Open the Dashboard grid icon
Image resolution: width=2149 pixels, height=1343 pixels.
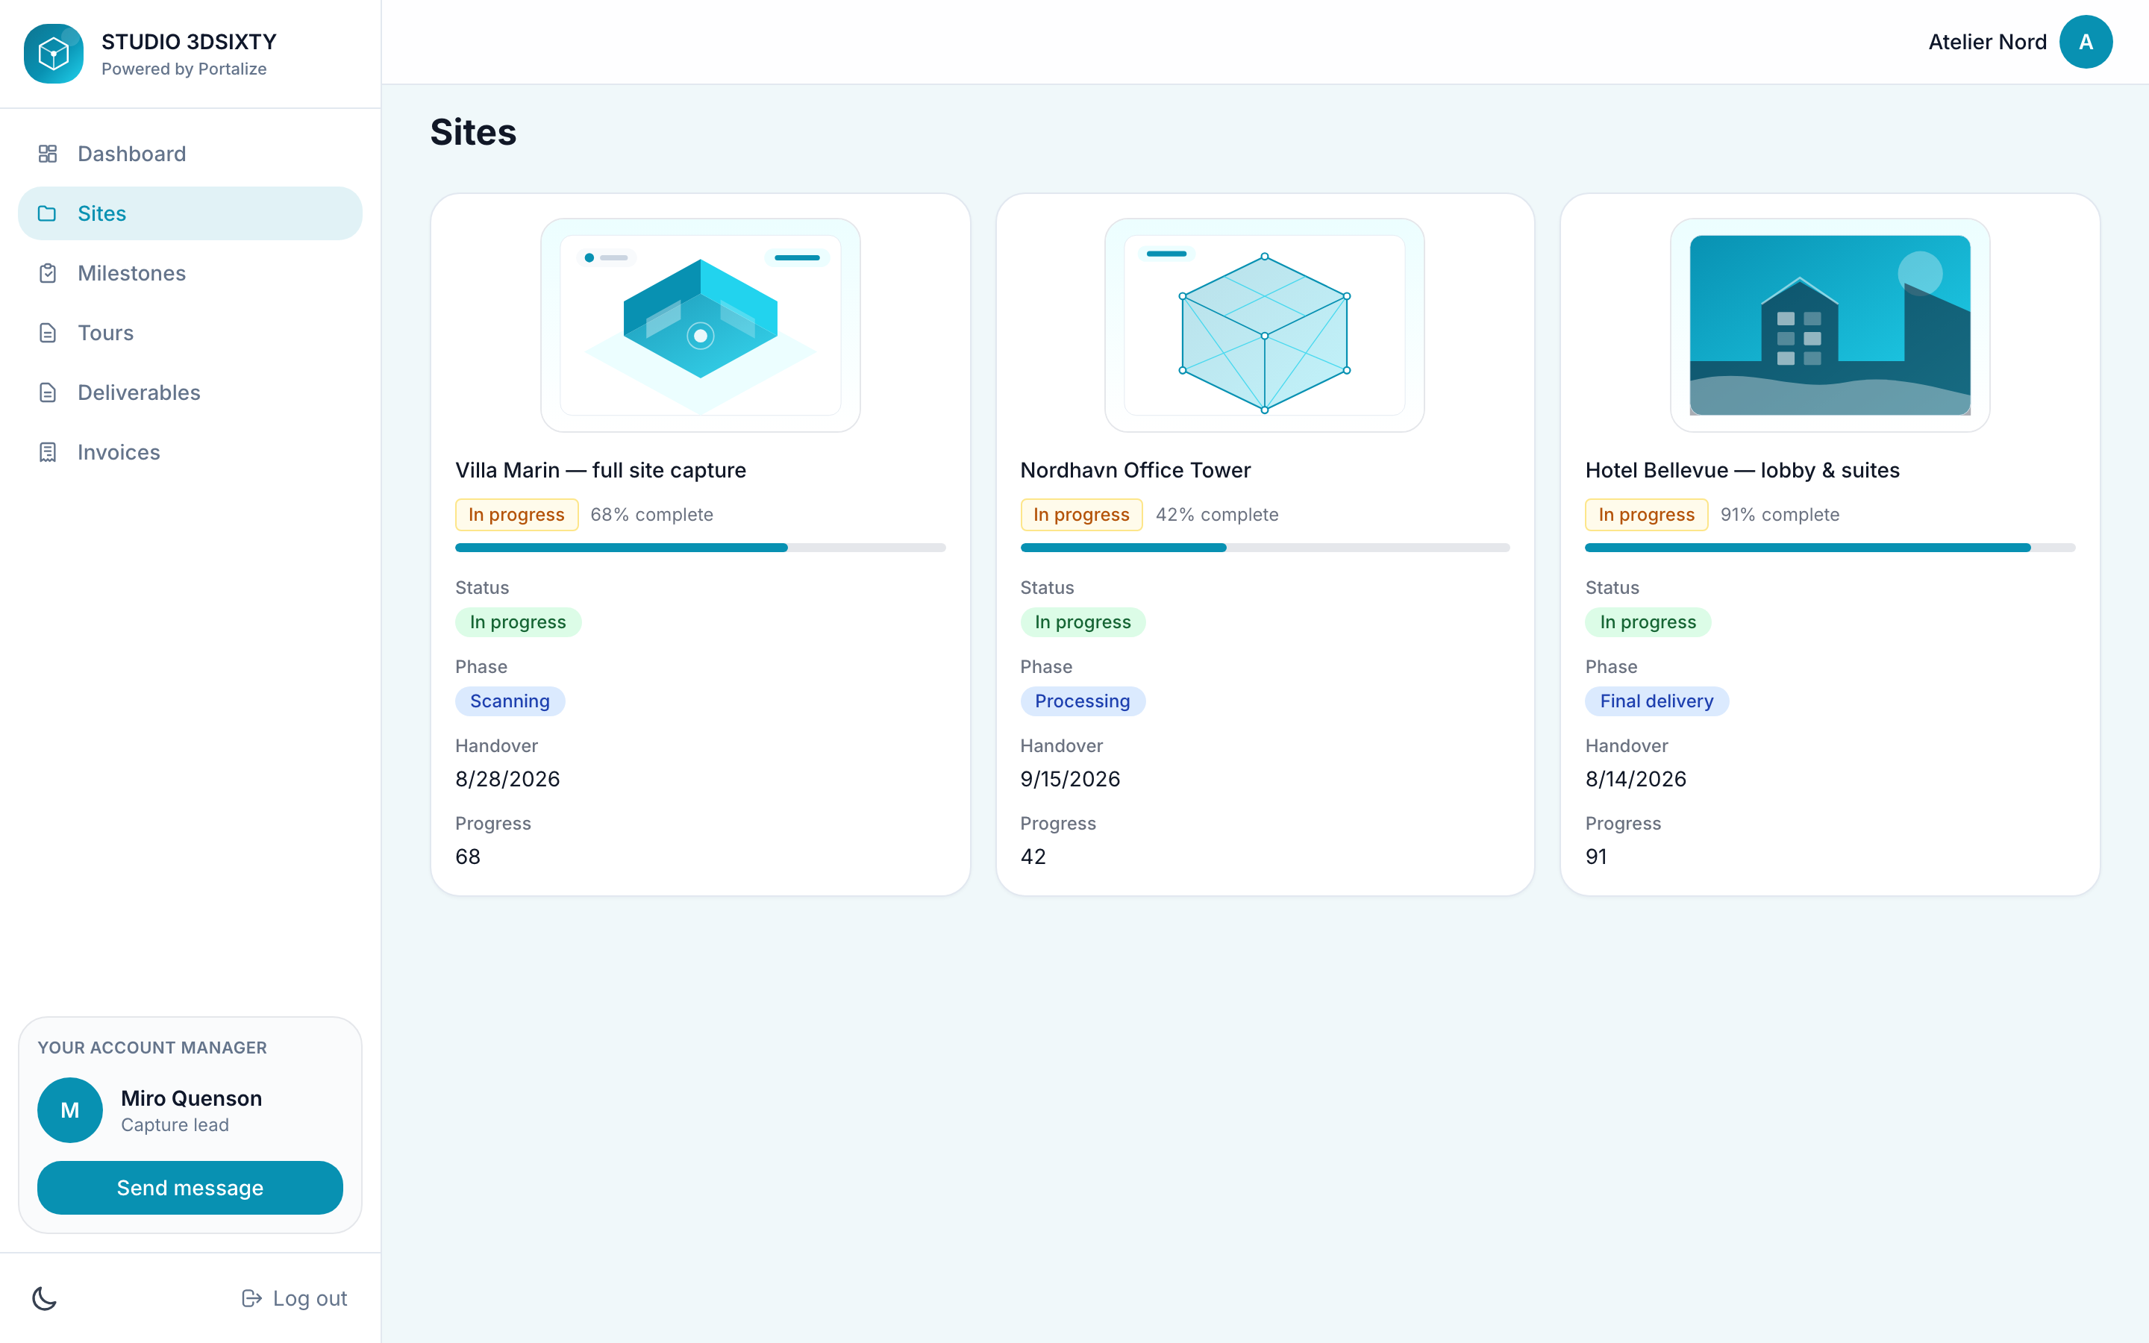point(48,154)
